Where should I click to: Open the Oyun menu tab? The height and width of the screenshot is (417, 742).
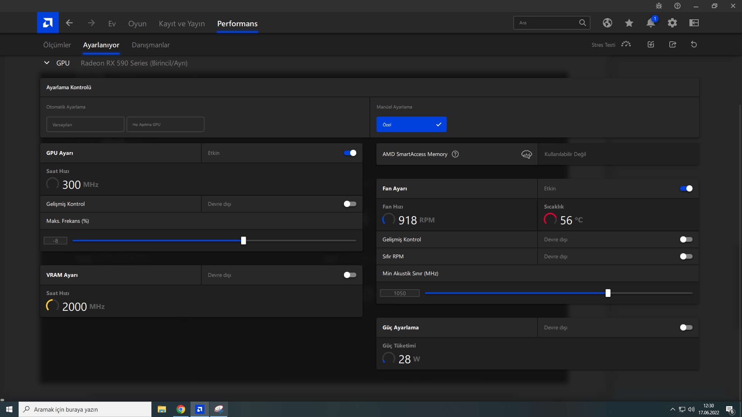tap(137, 24)
